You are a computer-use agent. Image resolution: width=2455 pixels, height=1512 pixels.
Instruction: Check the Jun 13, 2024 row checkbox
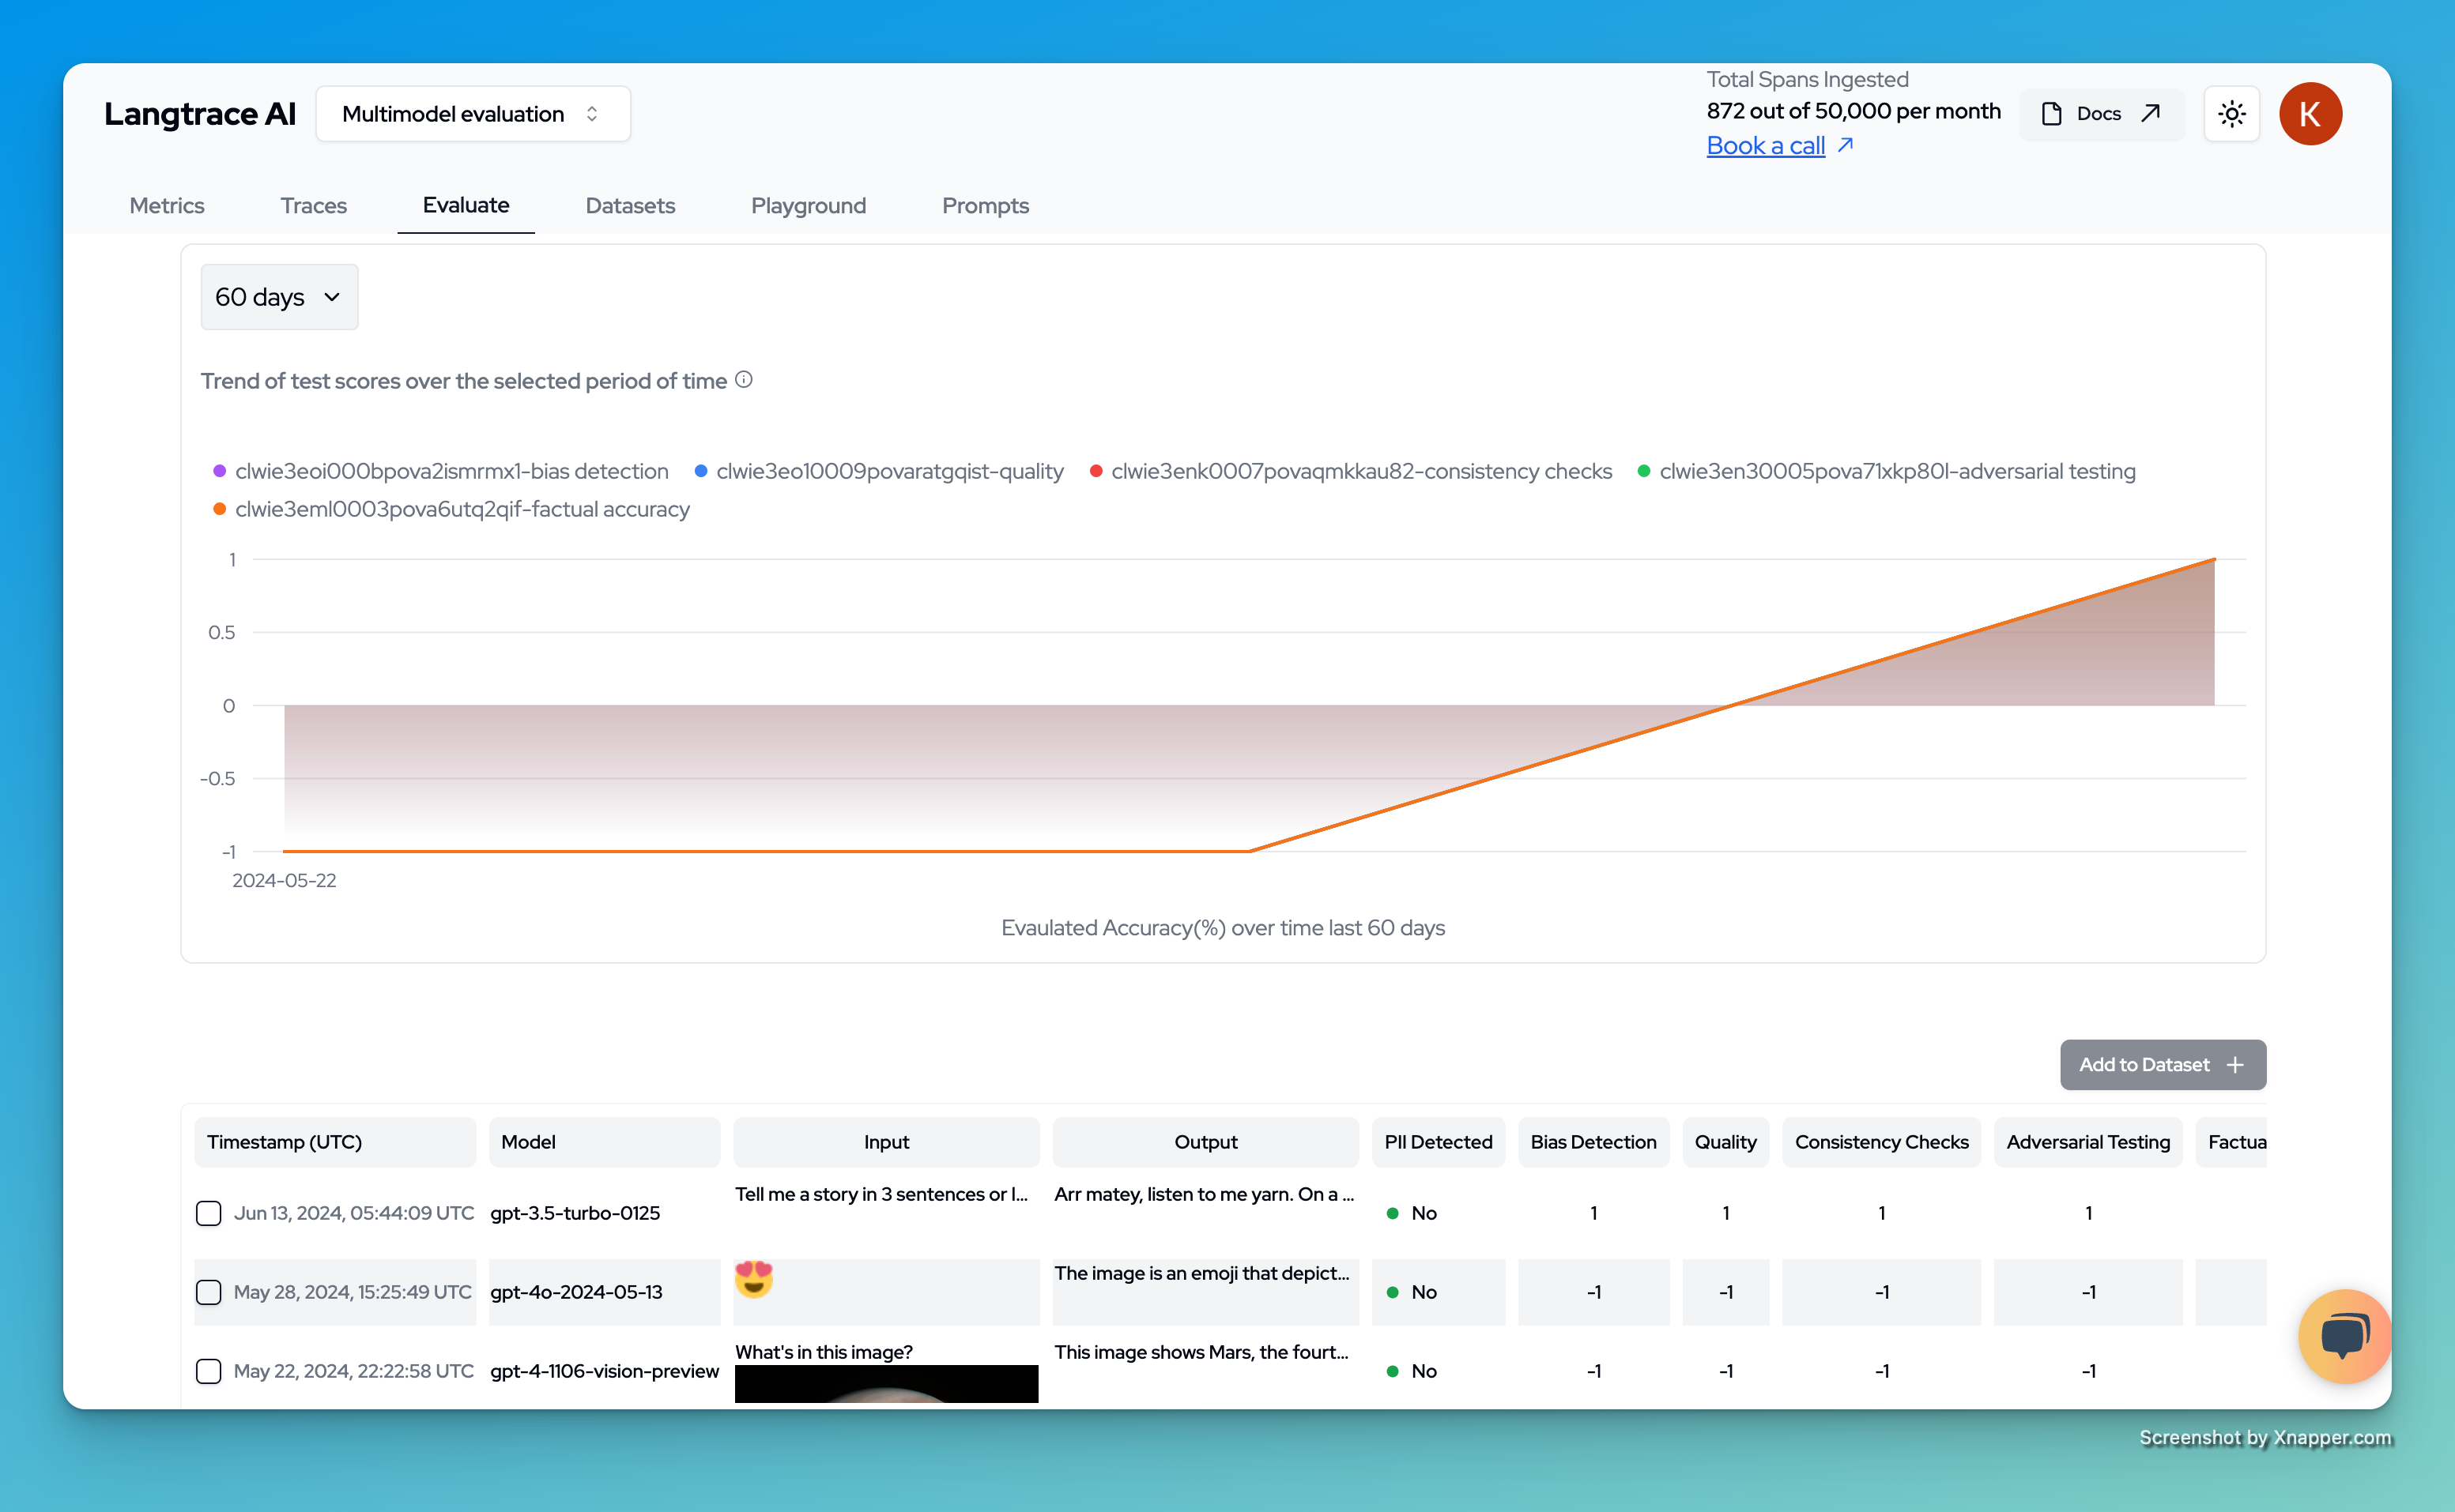click(x=208, y=1213)
